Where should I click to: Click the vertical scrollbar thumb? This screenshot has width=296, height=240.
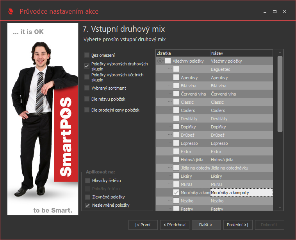(280, 94)
